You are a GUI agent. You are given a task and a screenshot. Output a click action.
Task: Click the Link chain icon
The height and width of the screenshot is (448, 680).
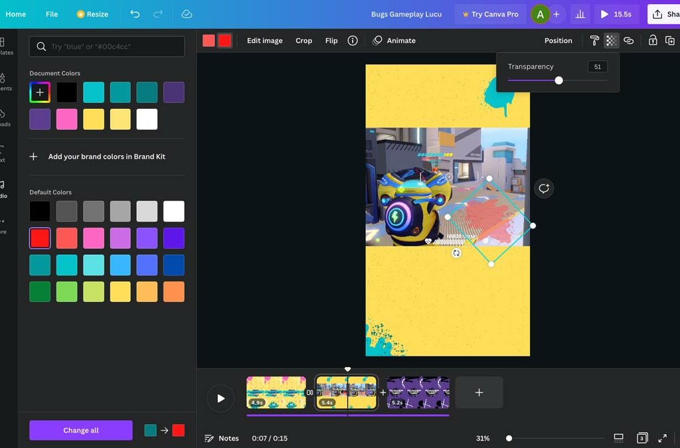point(628,40)
